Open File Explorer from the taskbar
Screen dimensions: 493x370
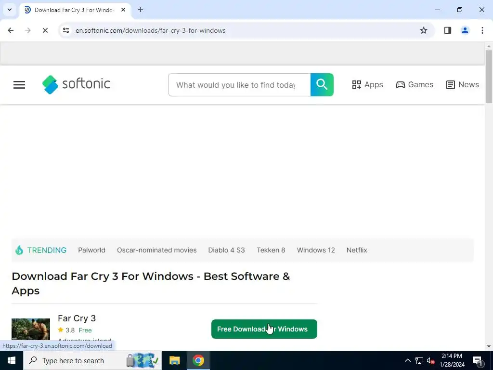tap(174, 360)
